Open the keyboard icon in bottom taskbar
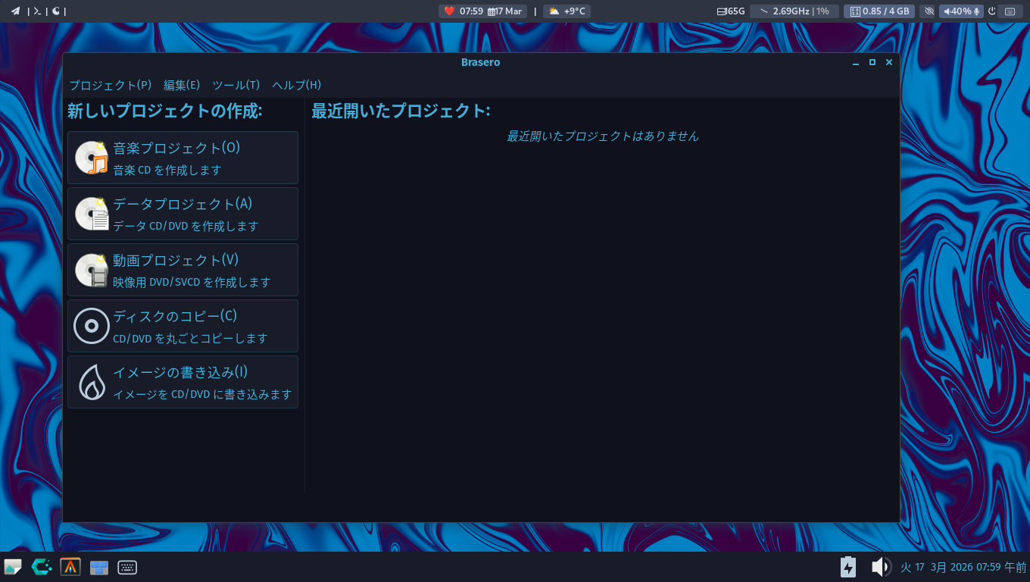This screenshot has height=582, width=1030. [127, 567]
